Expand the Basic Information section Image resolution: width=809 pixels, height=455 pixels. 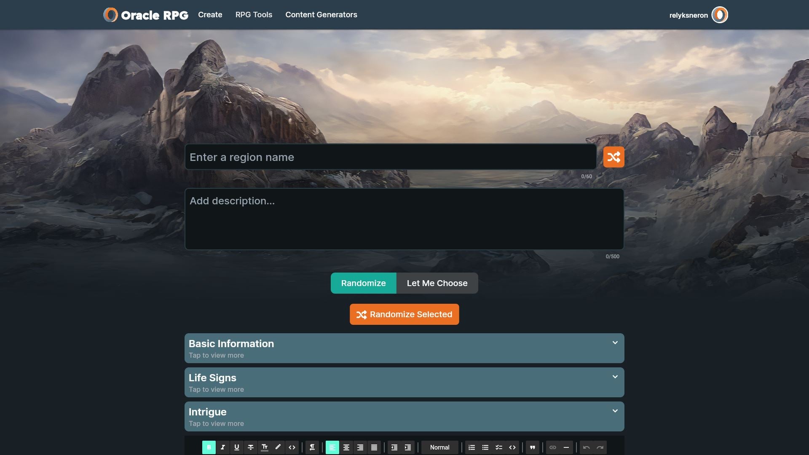pyautogui.click(x=404, y=348)
